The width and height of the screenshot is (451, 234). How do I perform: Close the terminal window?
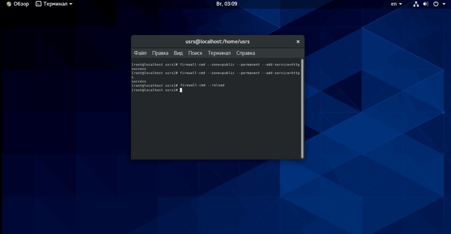(298, 42)
